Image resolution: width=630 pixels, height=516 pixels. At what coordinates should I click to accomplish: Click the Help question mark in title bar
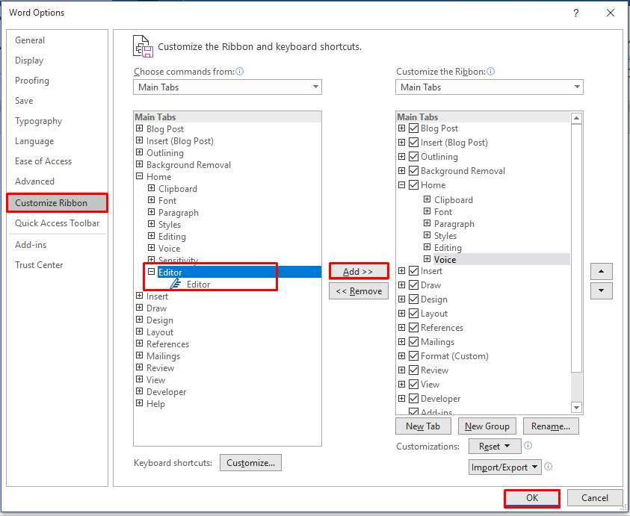pos(575,13)
